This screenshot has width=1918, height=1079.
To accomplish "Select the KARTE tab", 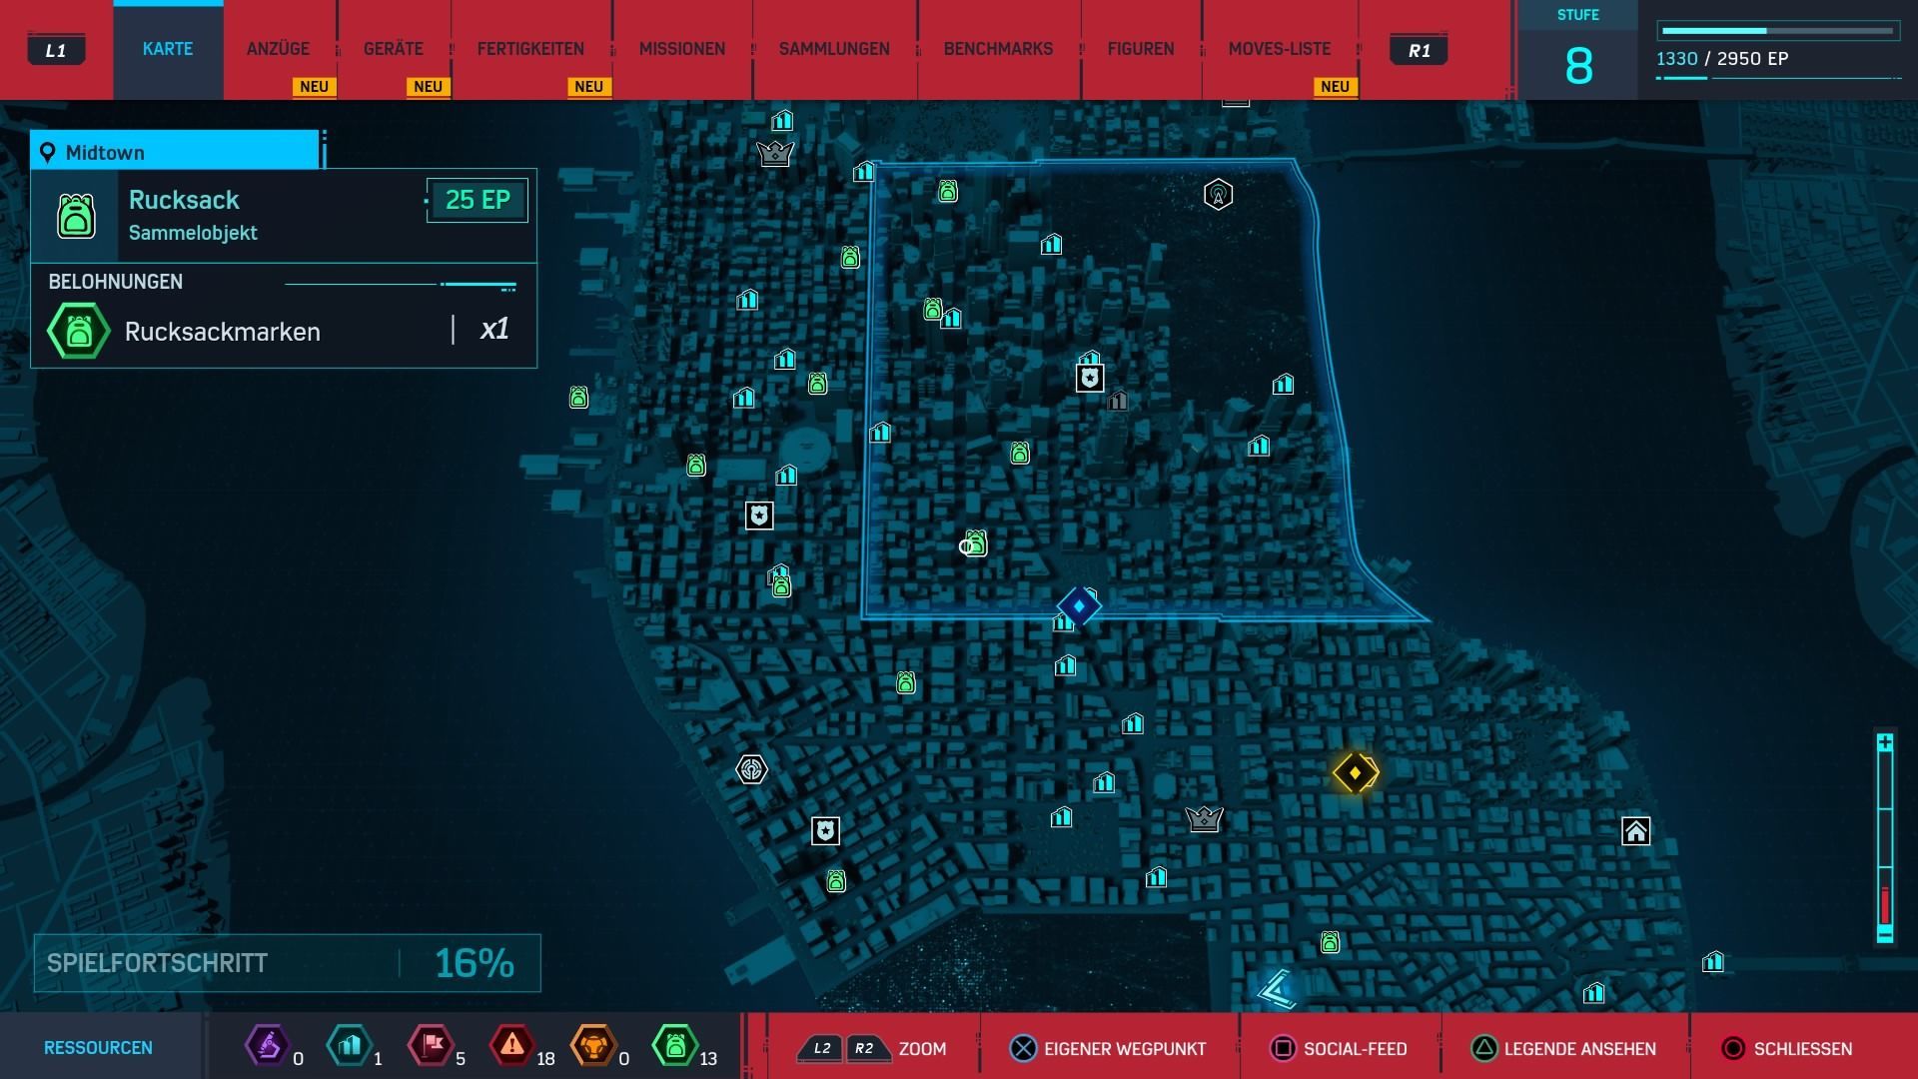I will 168,49.
